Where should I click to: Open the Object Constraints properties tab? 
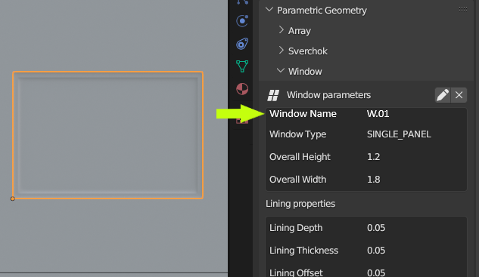[x=242, y=44]
